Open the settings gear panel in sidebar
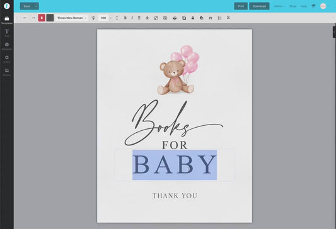Viewport: 336px width, 229px height. click(7, 59)
